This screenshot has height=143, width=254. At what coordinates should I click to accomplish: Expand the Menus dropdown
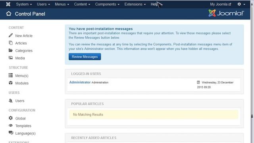[x=62, y=4]
